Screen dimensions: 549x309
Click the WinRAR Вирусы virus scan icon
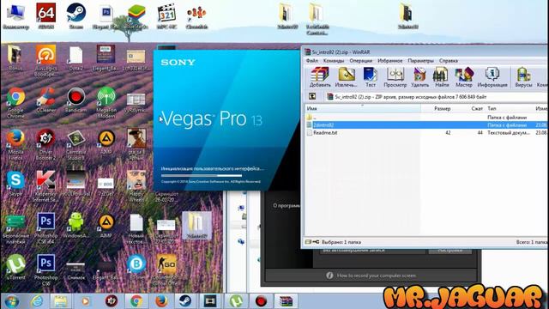(x=523, y=77)
